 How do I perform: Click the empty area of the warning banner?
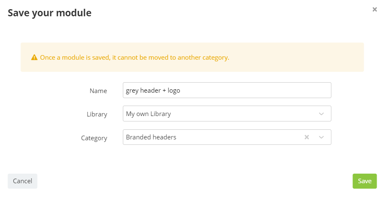(x=294, y=57)
